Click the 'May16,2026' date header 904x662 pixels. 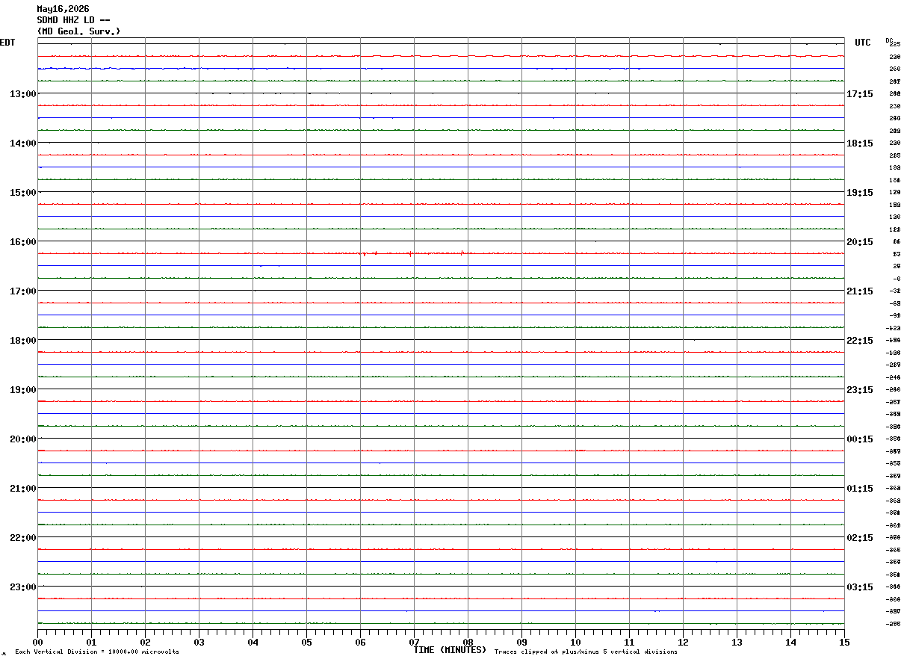point(63,9)
